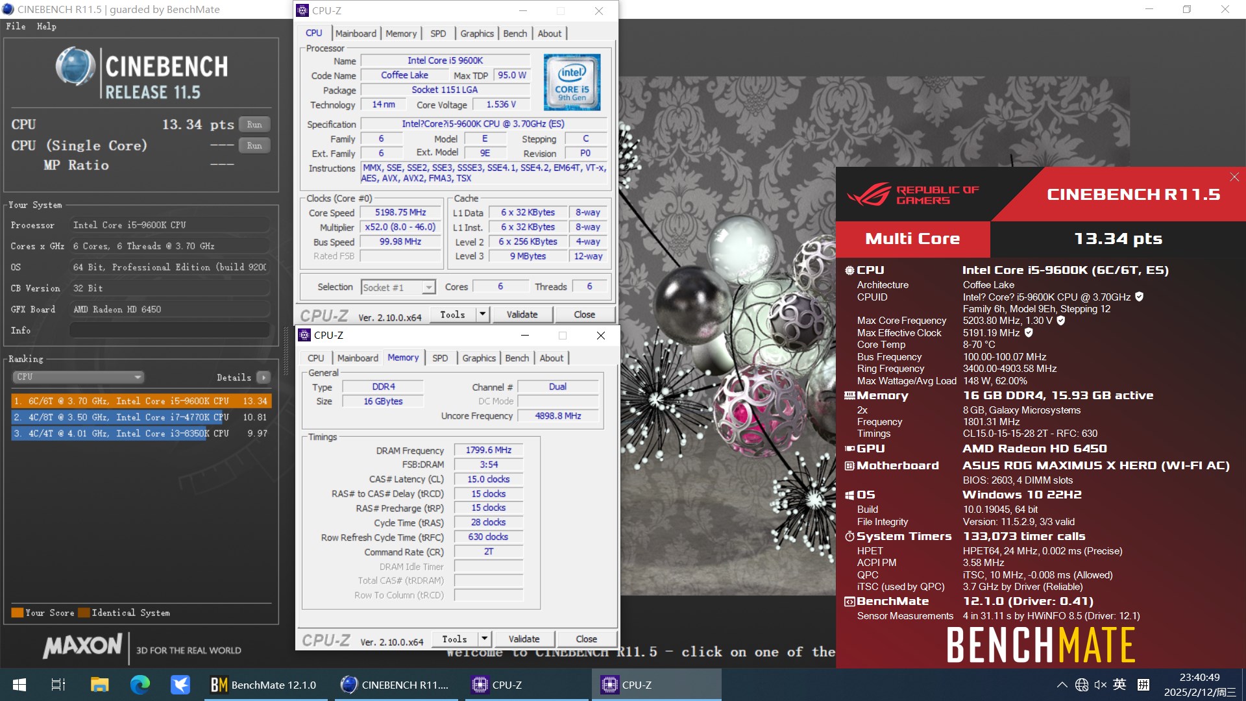
Task: Open Bench tab in lower CPU-Z
Action: pos(517,358)
